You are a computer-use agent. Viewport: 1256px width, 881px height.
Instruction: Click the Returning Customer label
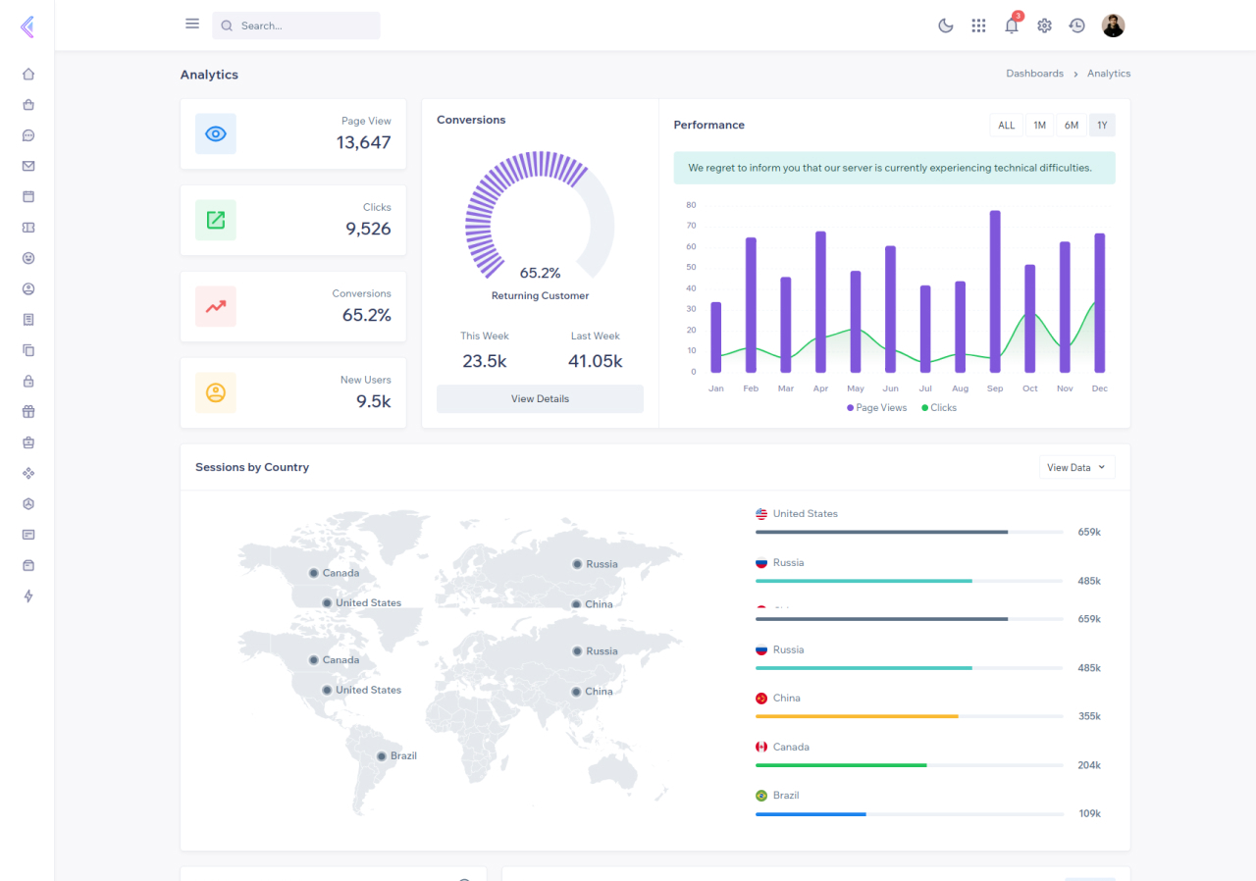[540, 295]
